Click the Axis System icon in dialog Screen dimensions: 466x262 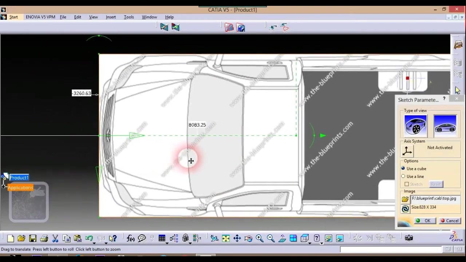407,151
